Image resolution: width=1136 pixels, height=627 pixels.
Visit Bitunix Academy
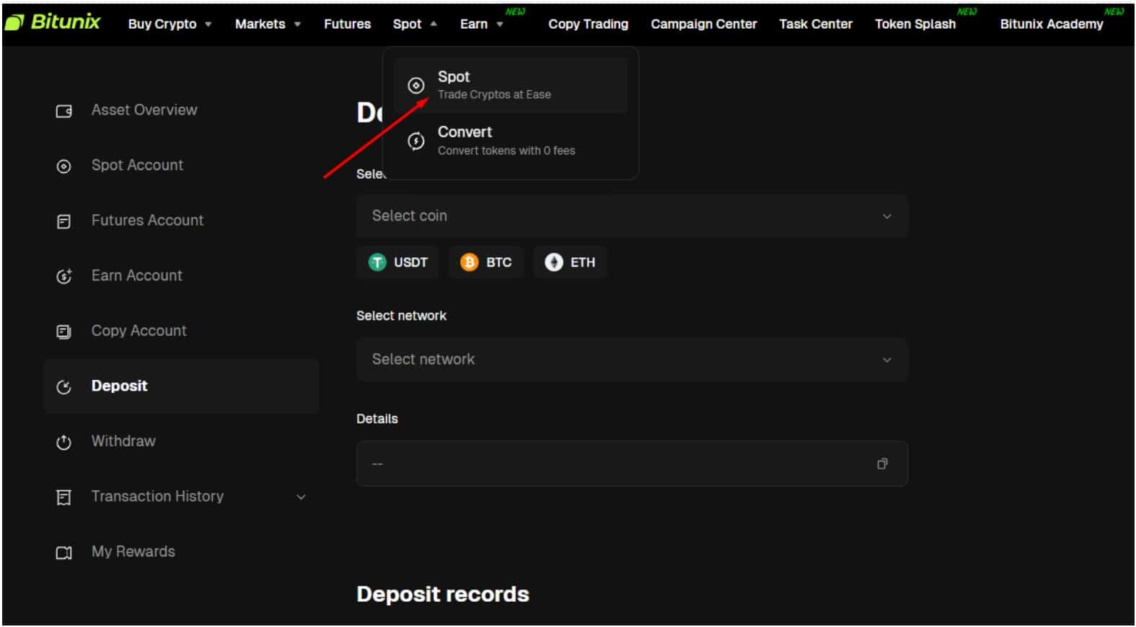(x=1052, y=24)
